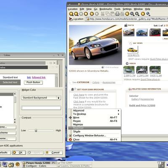168x168 pixels.
Task: Click Selected text preview in Colors dialog
Action: click(x=10, y=82)
